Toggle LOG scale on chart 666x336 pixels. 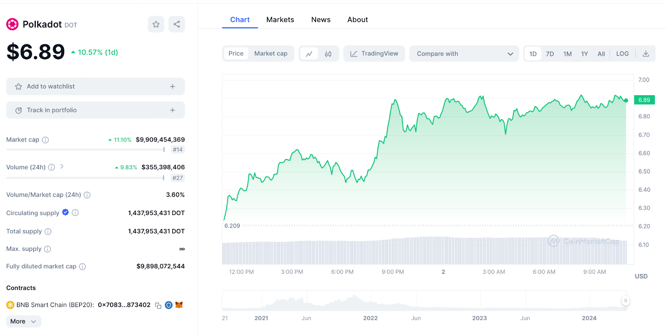(622, 54)
